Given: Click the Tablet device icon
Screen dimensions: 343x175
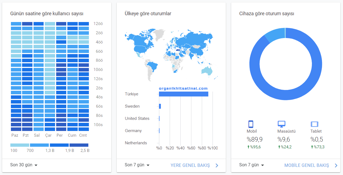Looking at the screenshot, I should [314, 124].
